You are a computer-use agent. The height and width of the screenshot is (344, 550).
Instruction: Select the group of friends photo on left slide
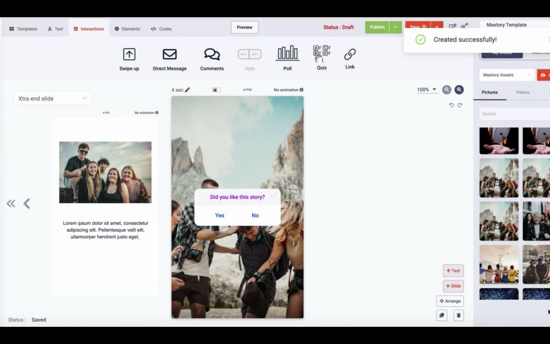(x=105, y=173)
